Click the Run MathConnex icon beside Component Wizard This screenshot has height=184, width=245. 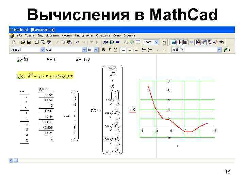point(138,42)
